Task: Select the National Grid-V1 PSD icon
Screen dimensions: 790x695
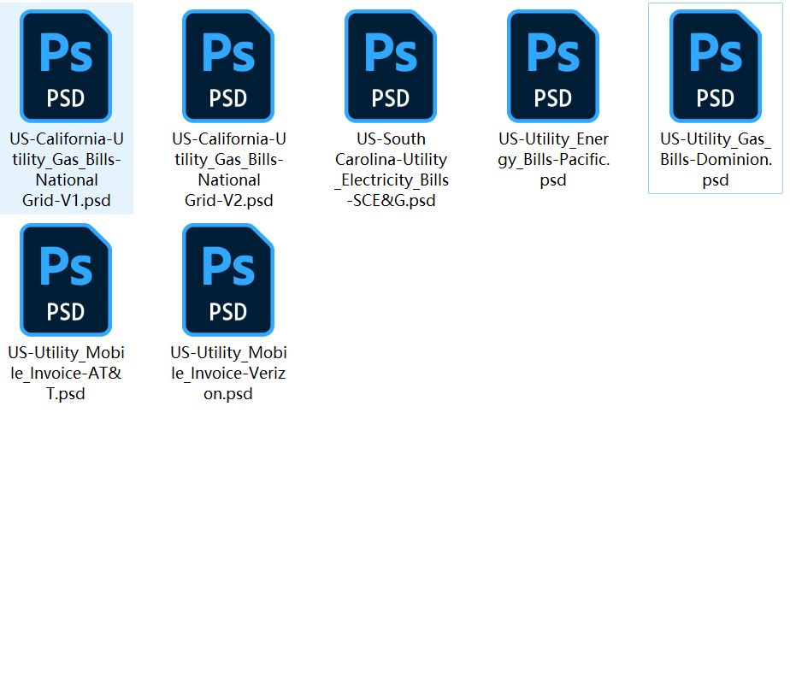Action: pyautogui.click(x=66, y=66)
